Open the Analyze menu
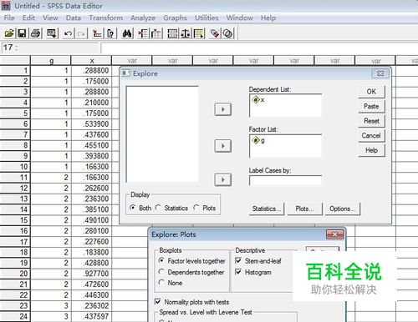 (x=143, y=18)
